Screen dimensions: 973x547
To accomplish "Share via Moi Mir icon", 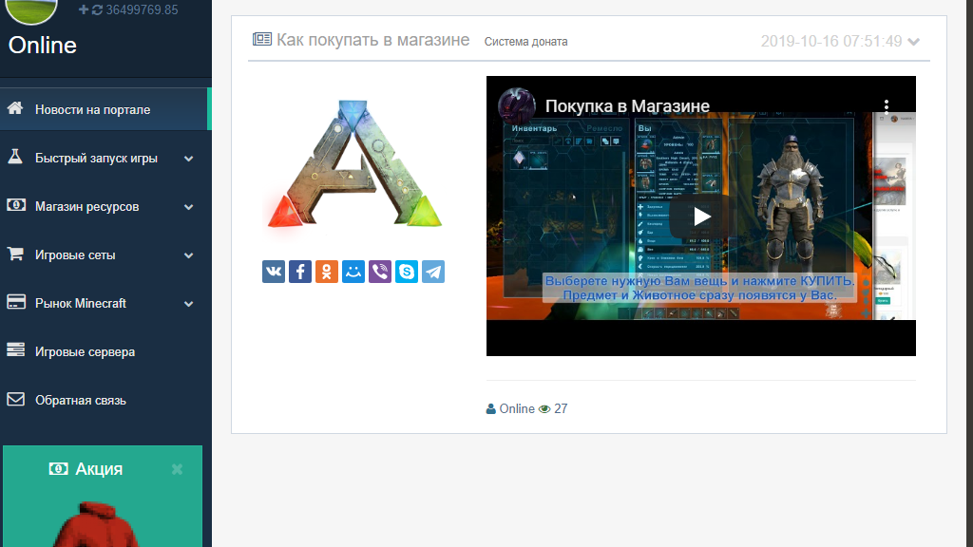I will pyautogui.click(x=353, y=272).
